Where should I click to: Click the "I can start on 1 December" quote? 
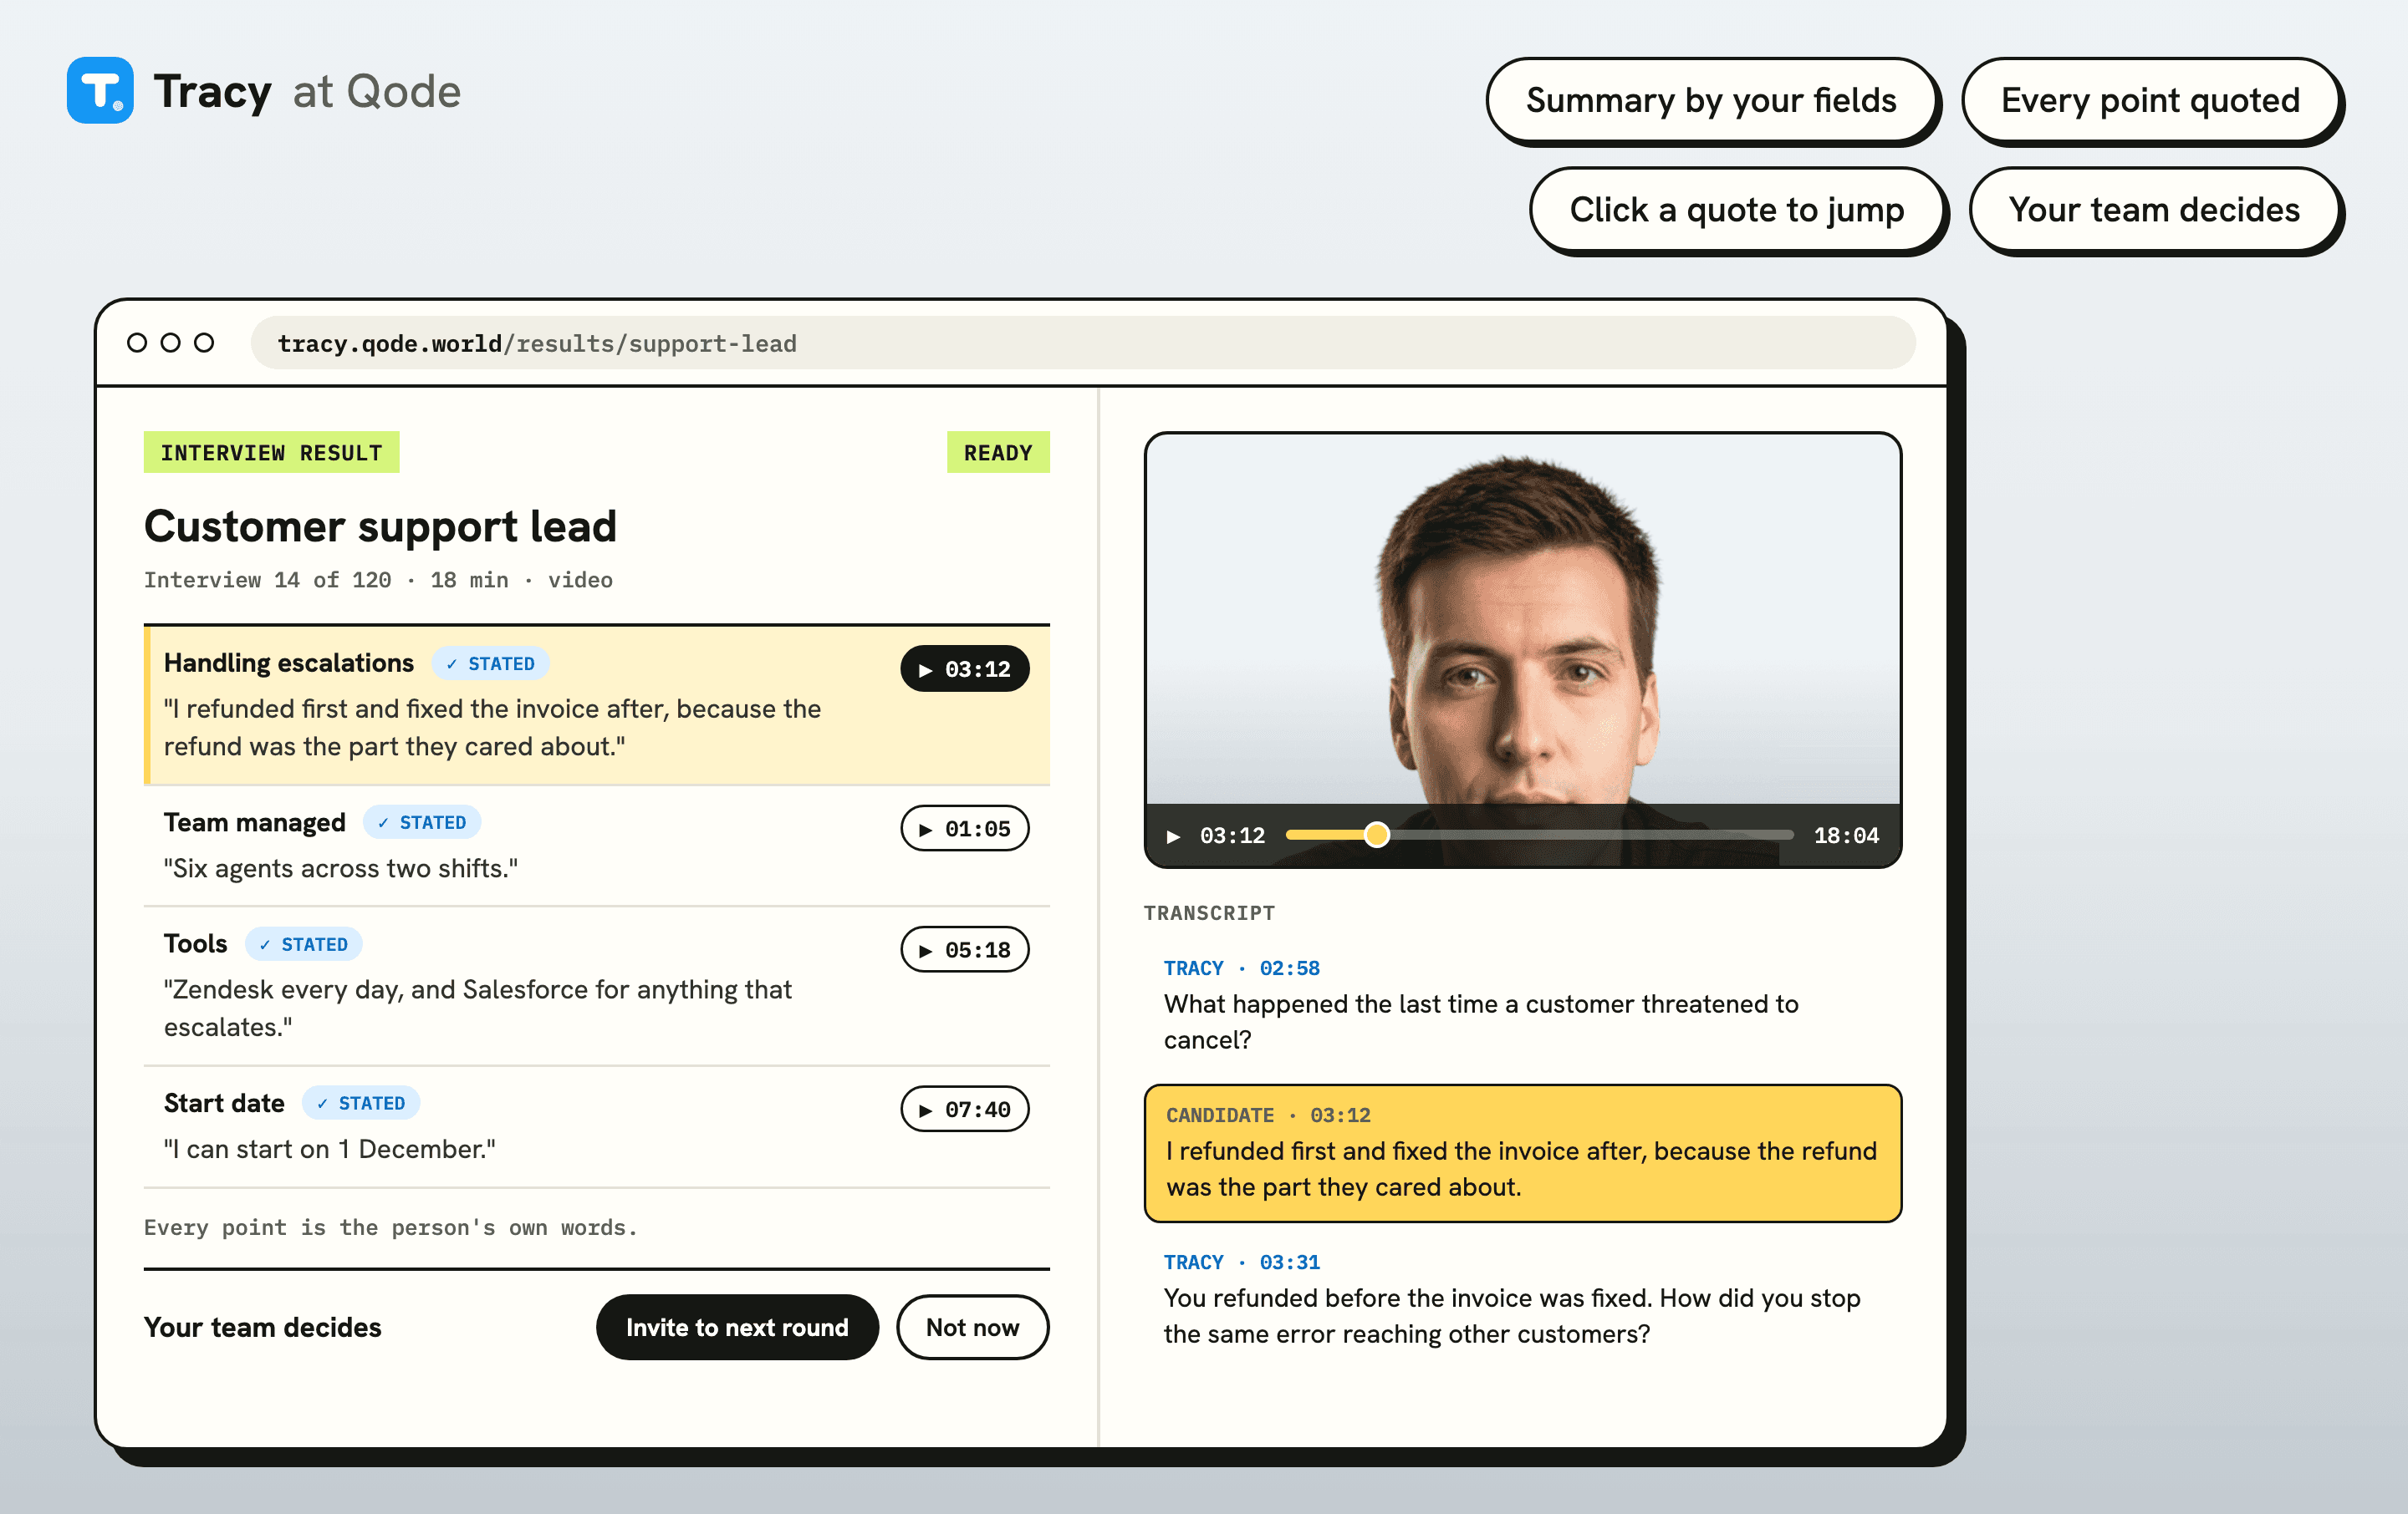[x=330, y=1149]
